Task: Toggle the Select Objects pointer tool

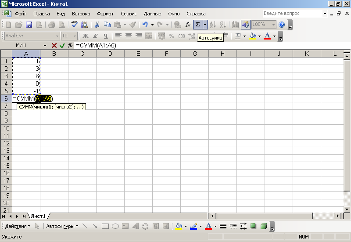Action: 37,226
